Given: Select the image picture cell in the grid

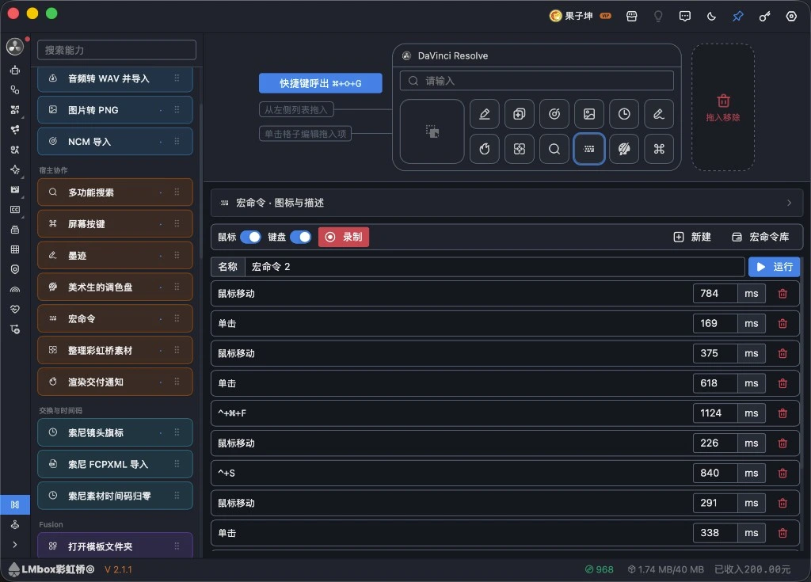Looking at the screenshot, I should [589, 114].
